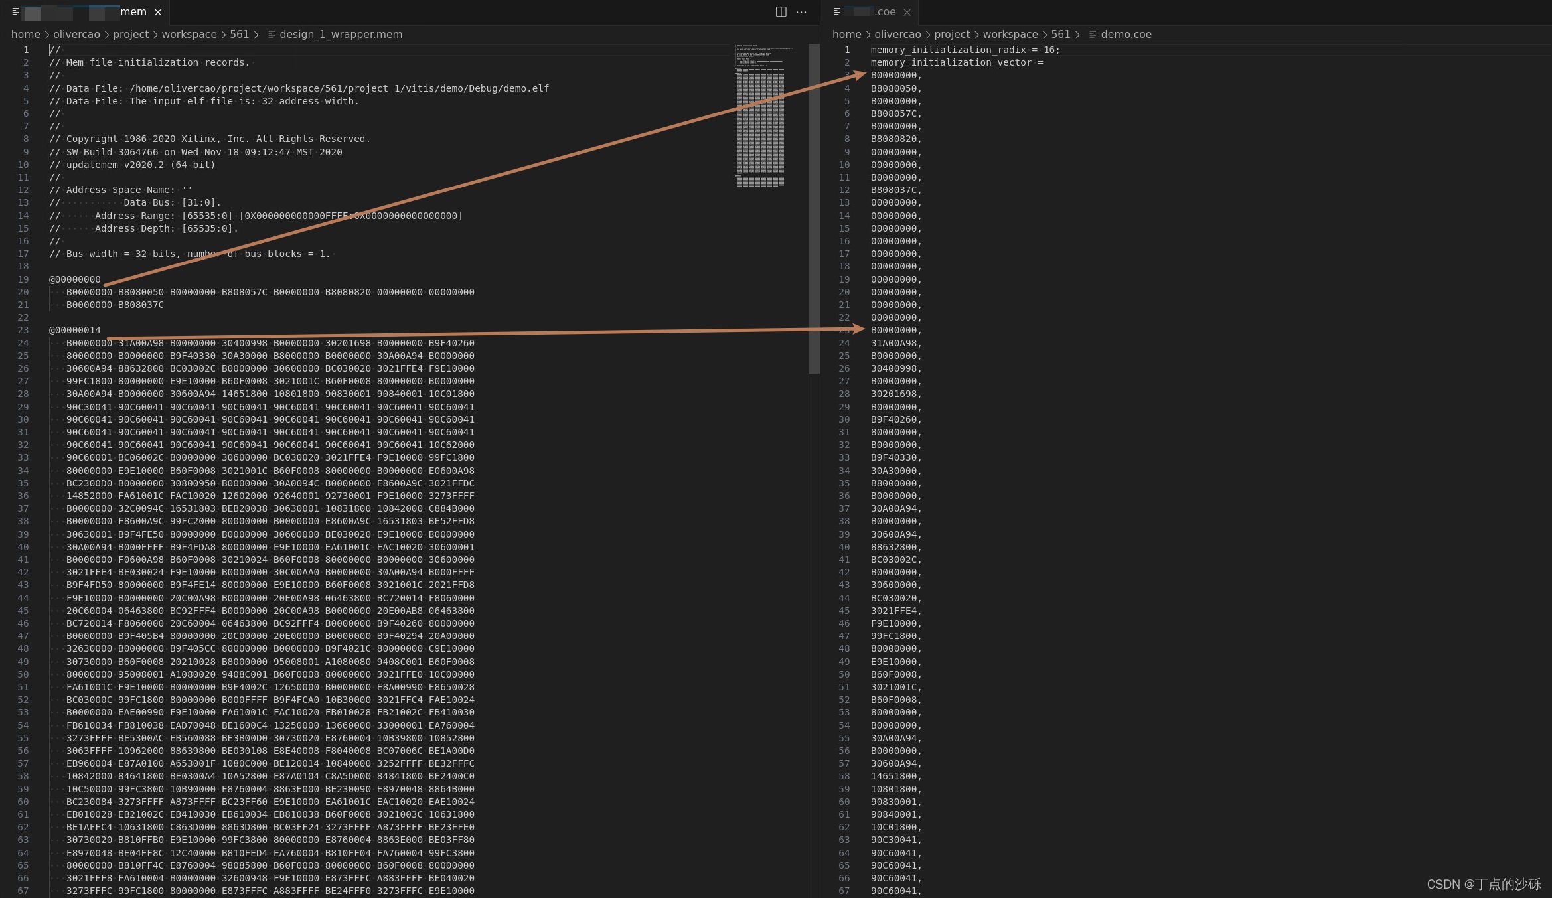Select the 561 folder breadcrumb in right pane

click(x=1060, y=35)
